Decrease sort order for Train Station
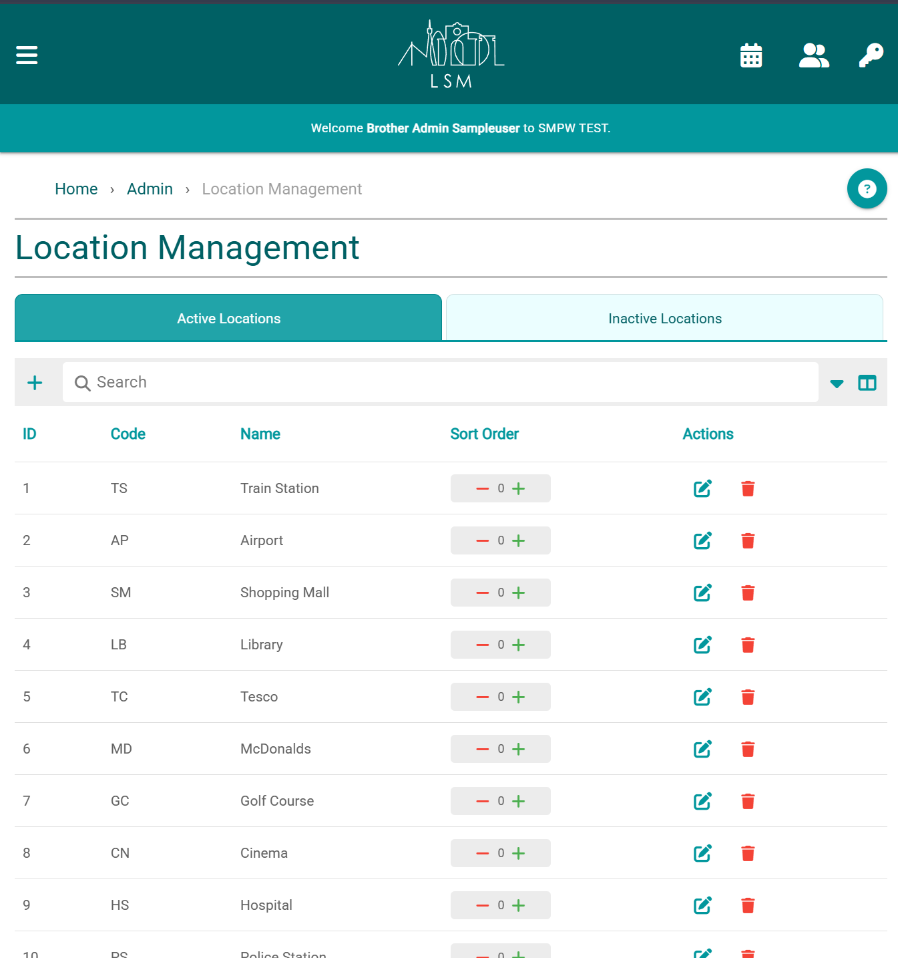 coord(482,488)
